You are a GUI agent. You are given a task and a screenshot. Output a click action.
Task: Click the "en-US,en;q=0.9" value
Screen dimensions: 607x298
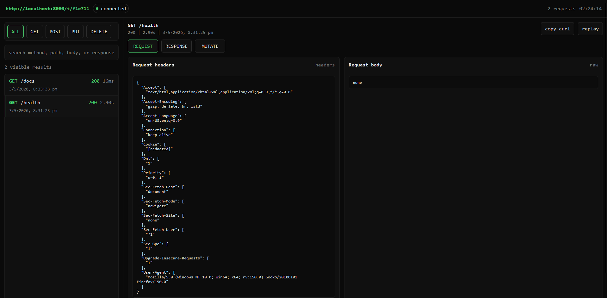pos(164,121)
